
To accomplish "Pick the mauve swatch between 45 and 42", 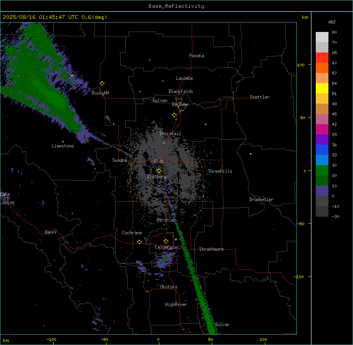I will coord(322,119).
